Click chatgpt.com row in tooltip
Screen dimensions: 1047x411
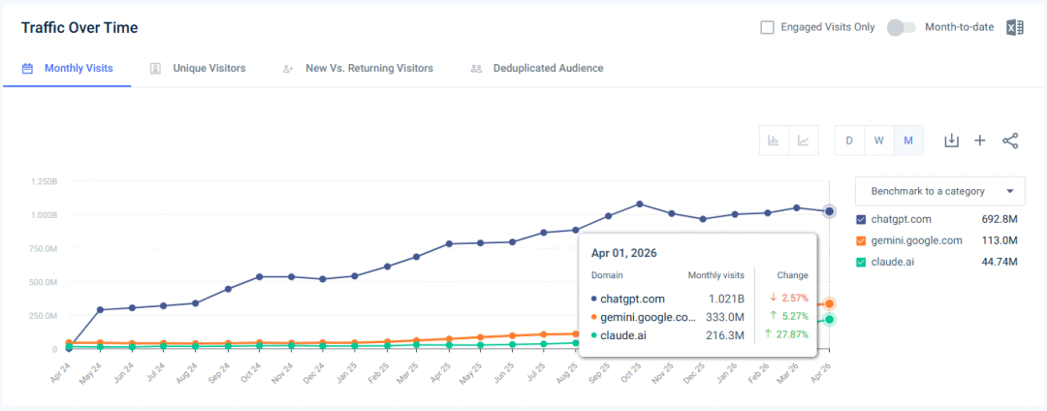pyautogui.click(x=700, y=299)
